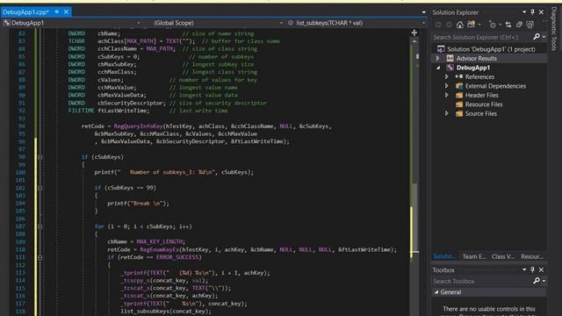This screenshot has height=316, width=562.
Task: Focus the Search Solution Explorer field
Action: 482,37
